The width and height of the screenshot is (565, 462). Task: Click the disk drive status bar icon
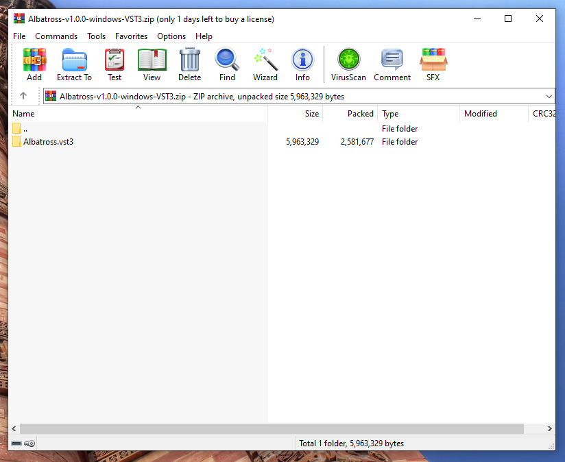pos(16,443)
